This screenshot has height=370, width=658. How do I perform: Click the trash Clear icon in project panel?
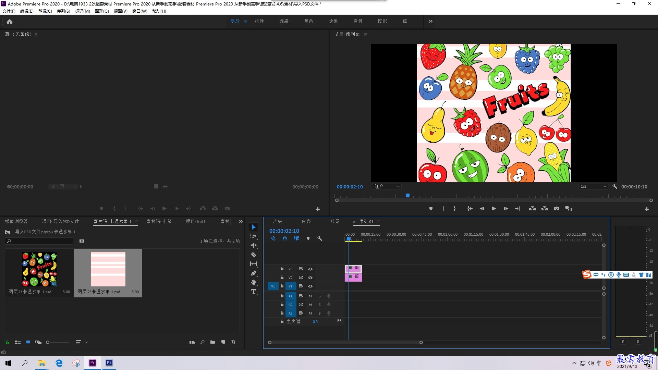pos(233,342)
